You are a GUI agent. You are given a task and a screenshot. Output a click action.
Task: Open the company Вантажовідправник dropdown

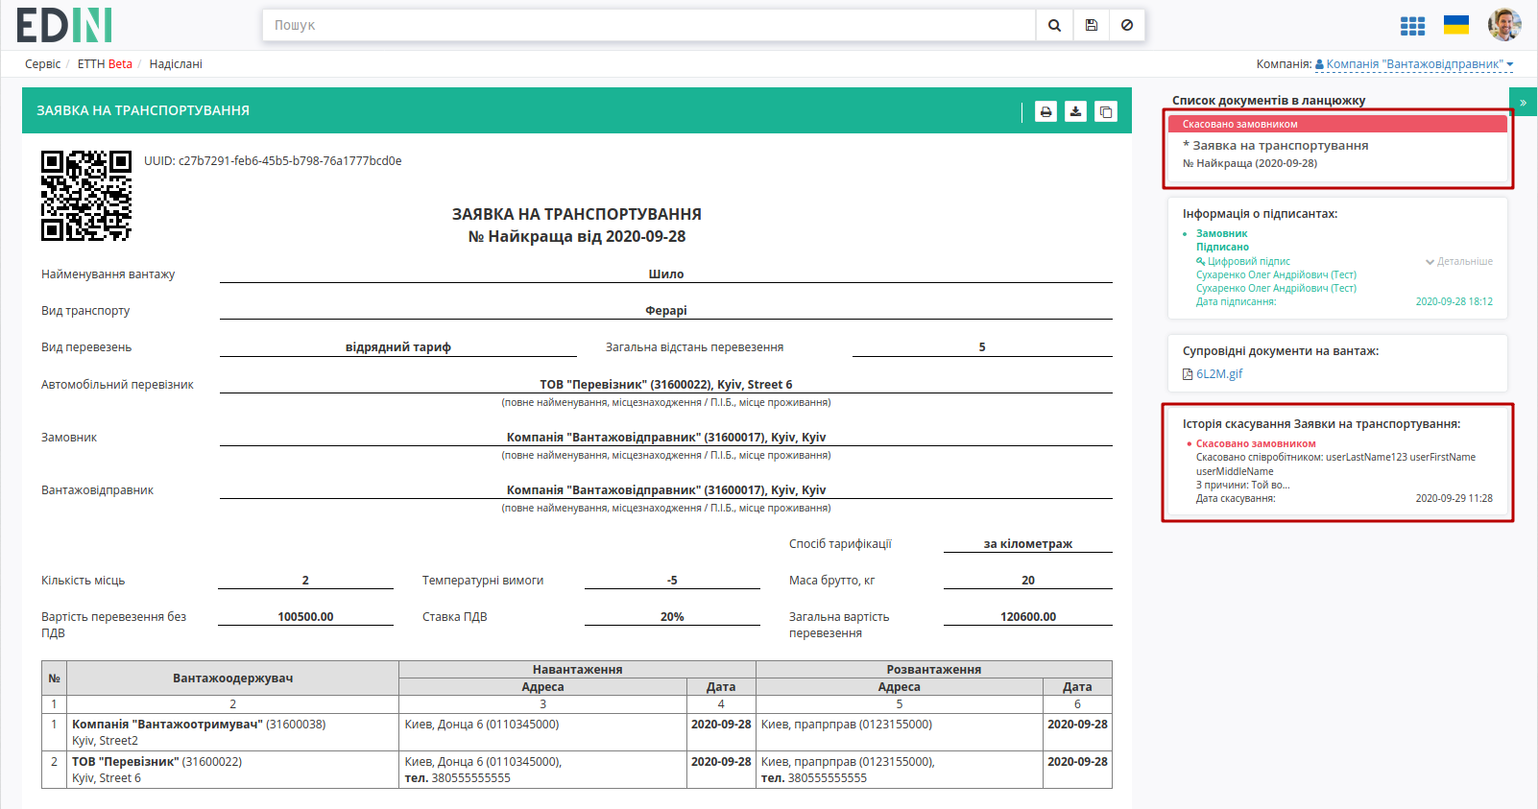coord(1414,64)
